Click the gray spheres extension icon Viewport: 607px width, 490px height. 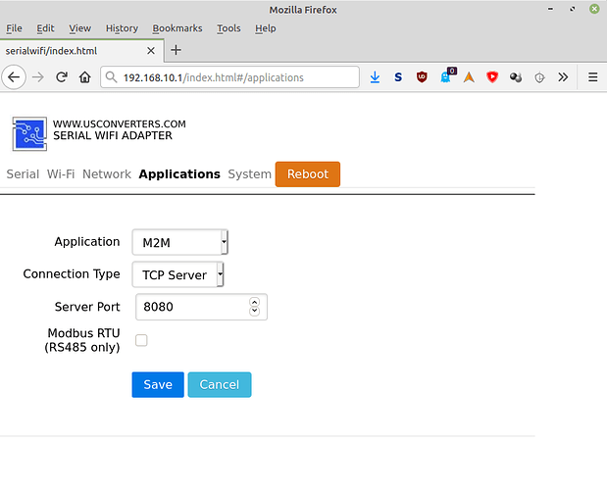point(516,77)
